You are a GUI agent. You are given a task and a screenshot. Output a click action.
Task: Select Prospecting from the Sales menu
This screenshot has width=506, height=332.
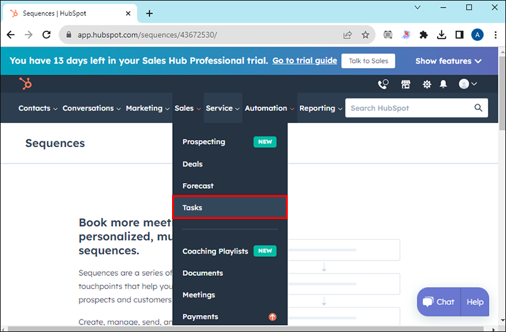(x=230, y=141)
